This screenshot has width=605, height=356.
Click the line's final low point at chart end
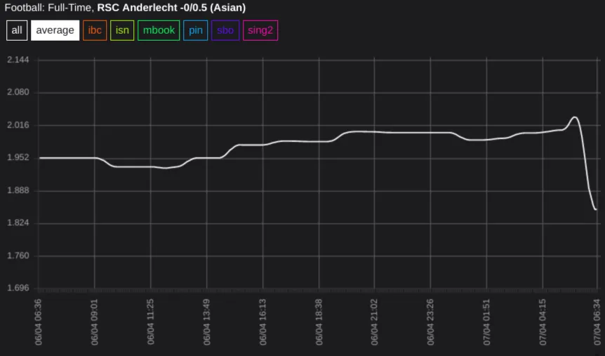coord(595,209)
